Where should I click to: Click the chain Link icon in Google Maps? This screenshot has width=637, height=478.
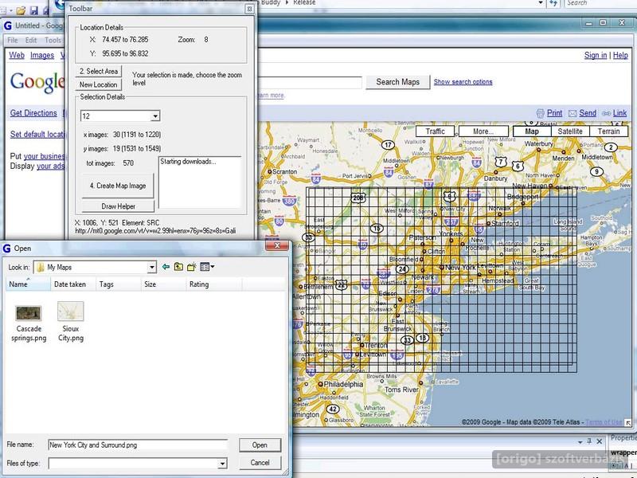(x=606, y=113)
